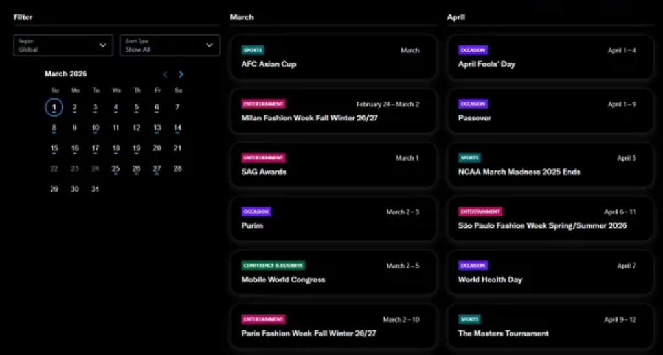Open the Event Type dropdown

[170, 45]
